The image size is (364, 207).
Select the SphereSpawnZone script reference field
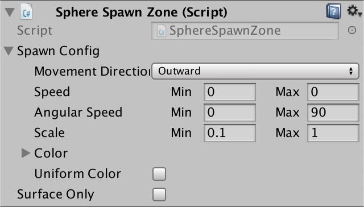pyautogui.click(x=245, y=31)
